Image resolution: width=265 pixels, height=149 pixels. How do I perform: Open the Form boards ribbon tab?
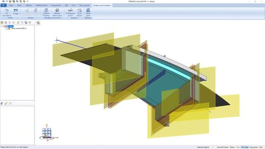pyautogui.click(x=84, y=5)
